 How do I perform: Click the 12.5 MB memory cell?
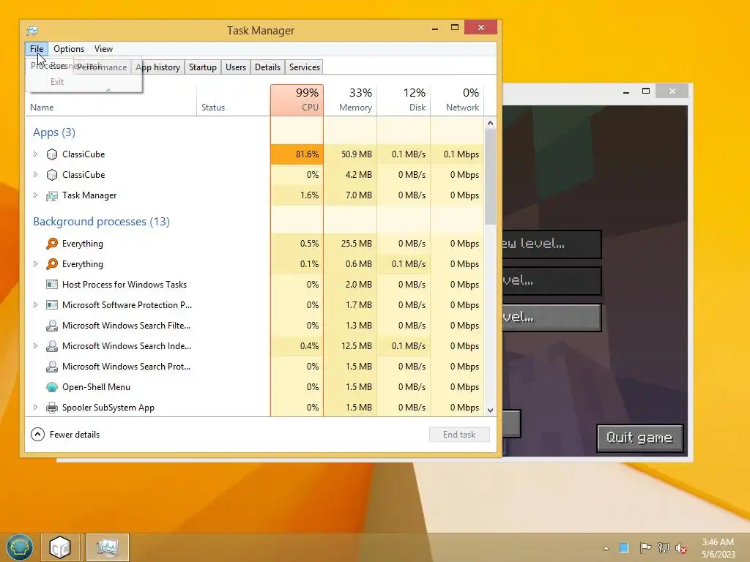[351, 346]
